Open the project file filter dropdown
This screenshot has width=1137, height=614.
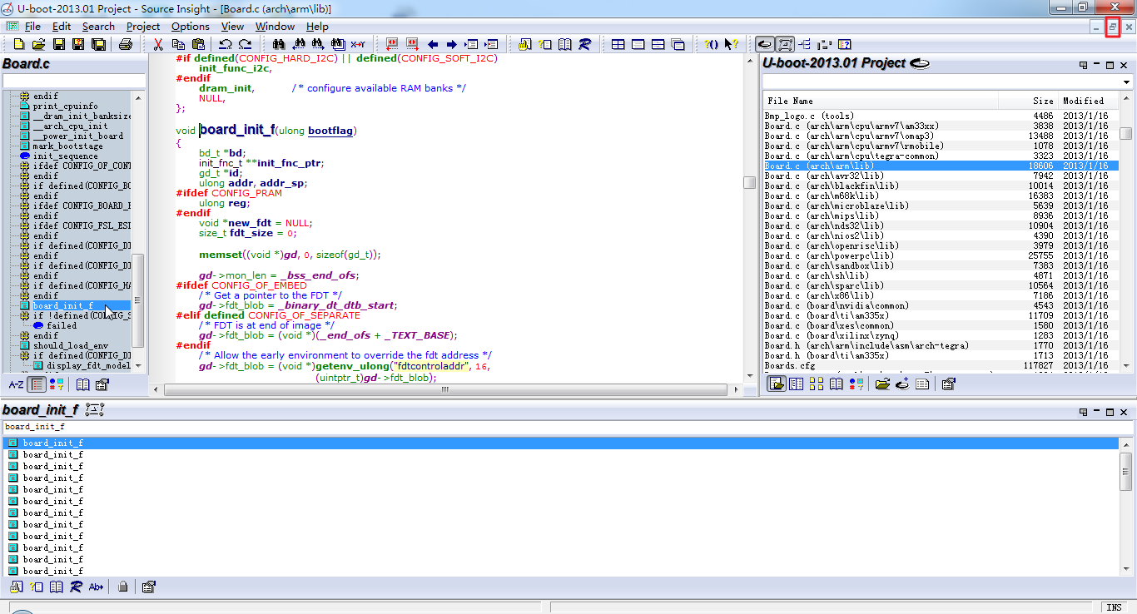point(1127,82)
